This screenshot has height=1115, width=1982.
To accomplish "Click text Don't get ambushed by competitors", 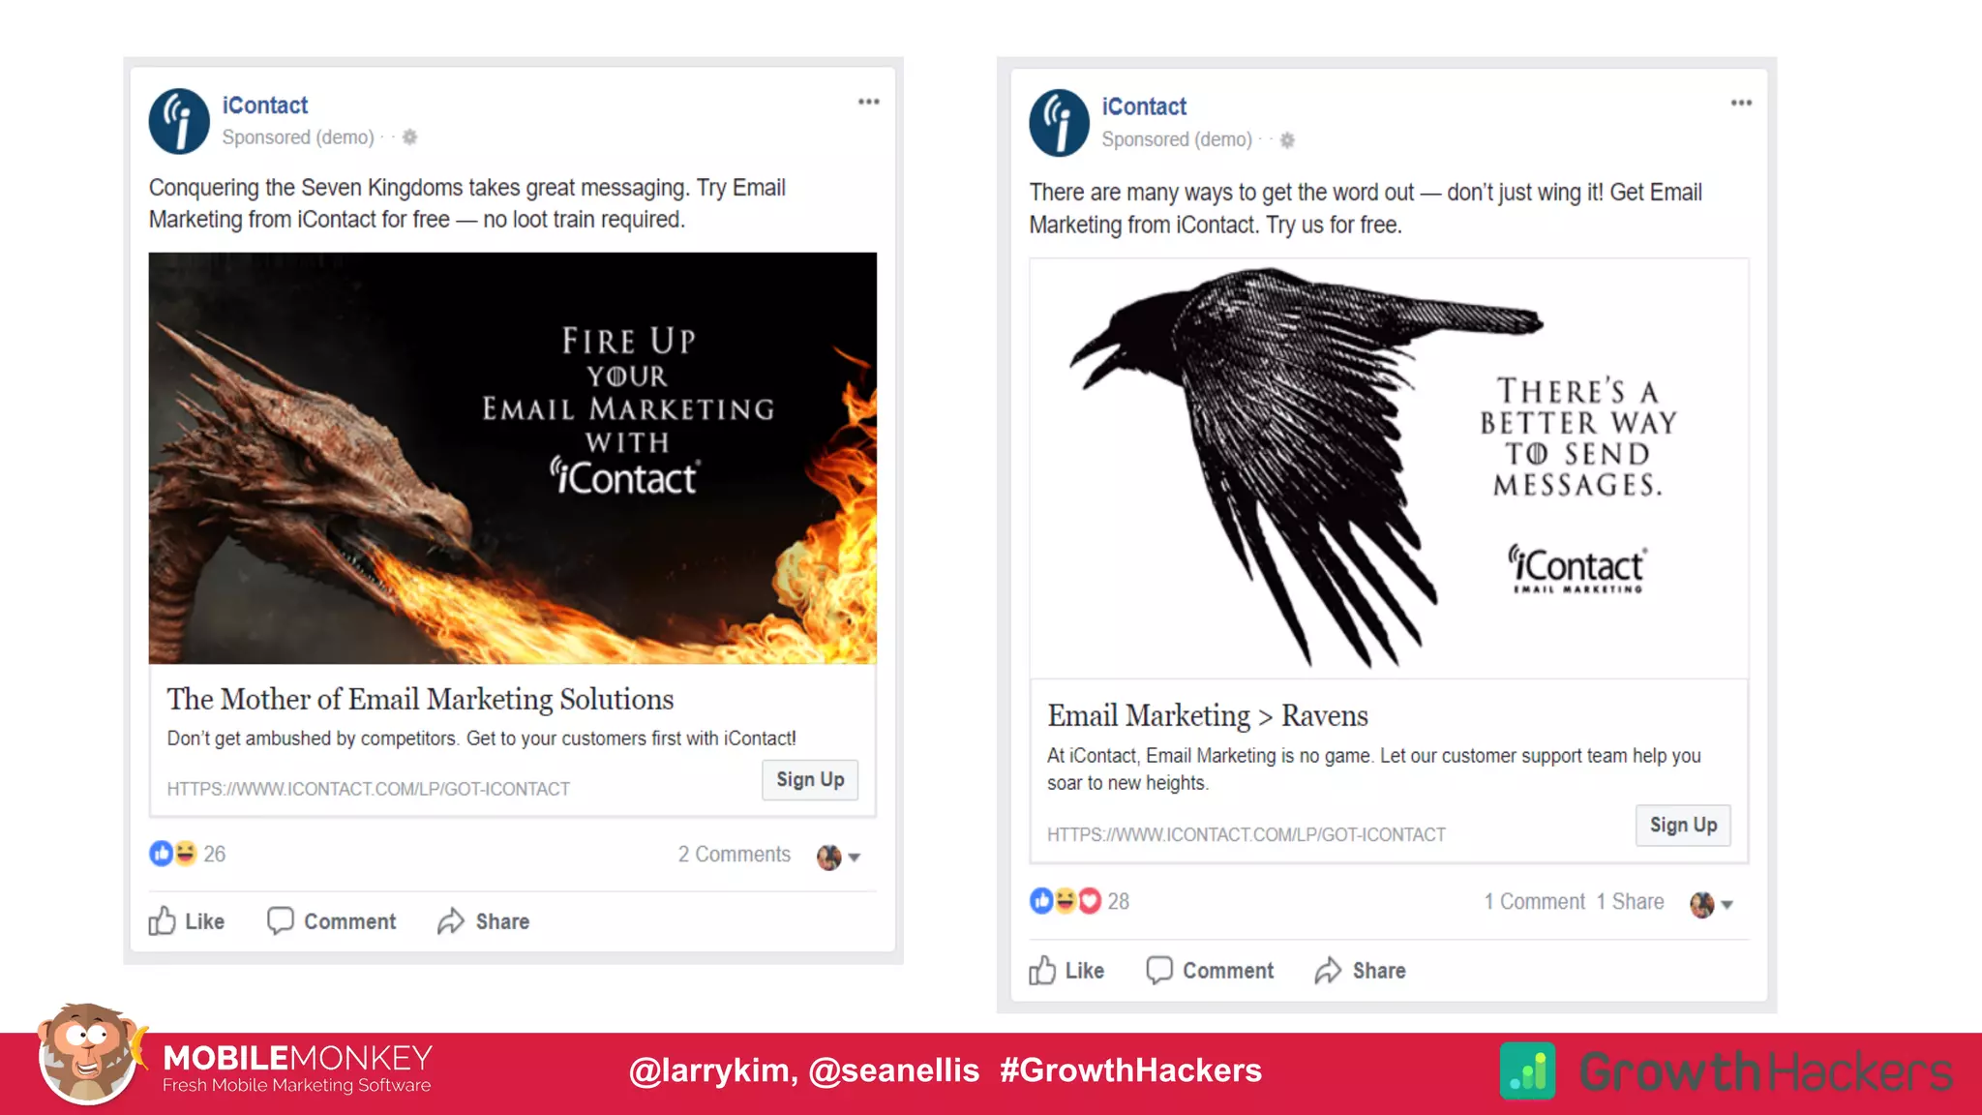I will coord(313,738).
